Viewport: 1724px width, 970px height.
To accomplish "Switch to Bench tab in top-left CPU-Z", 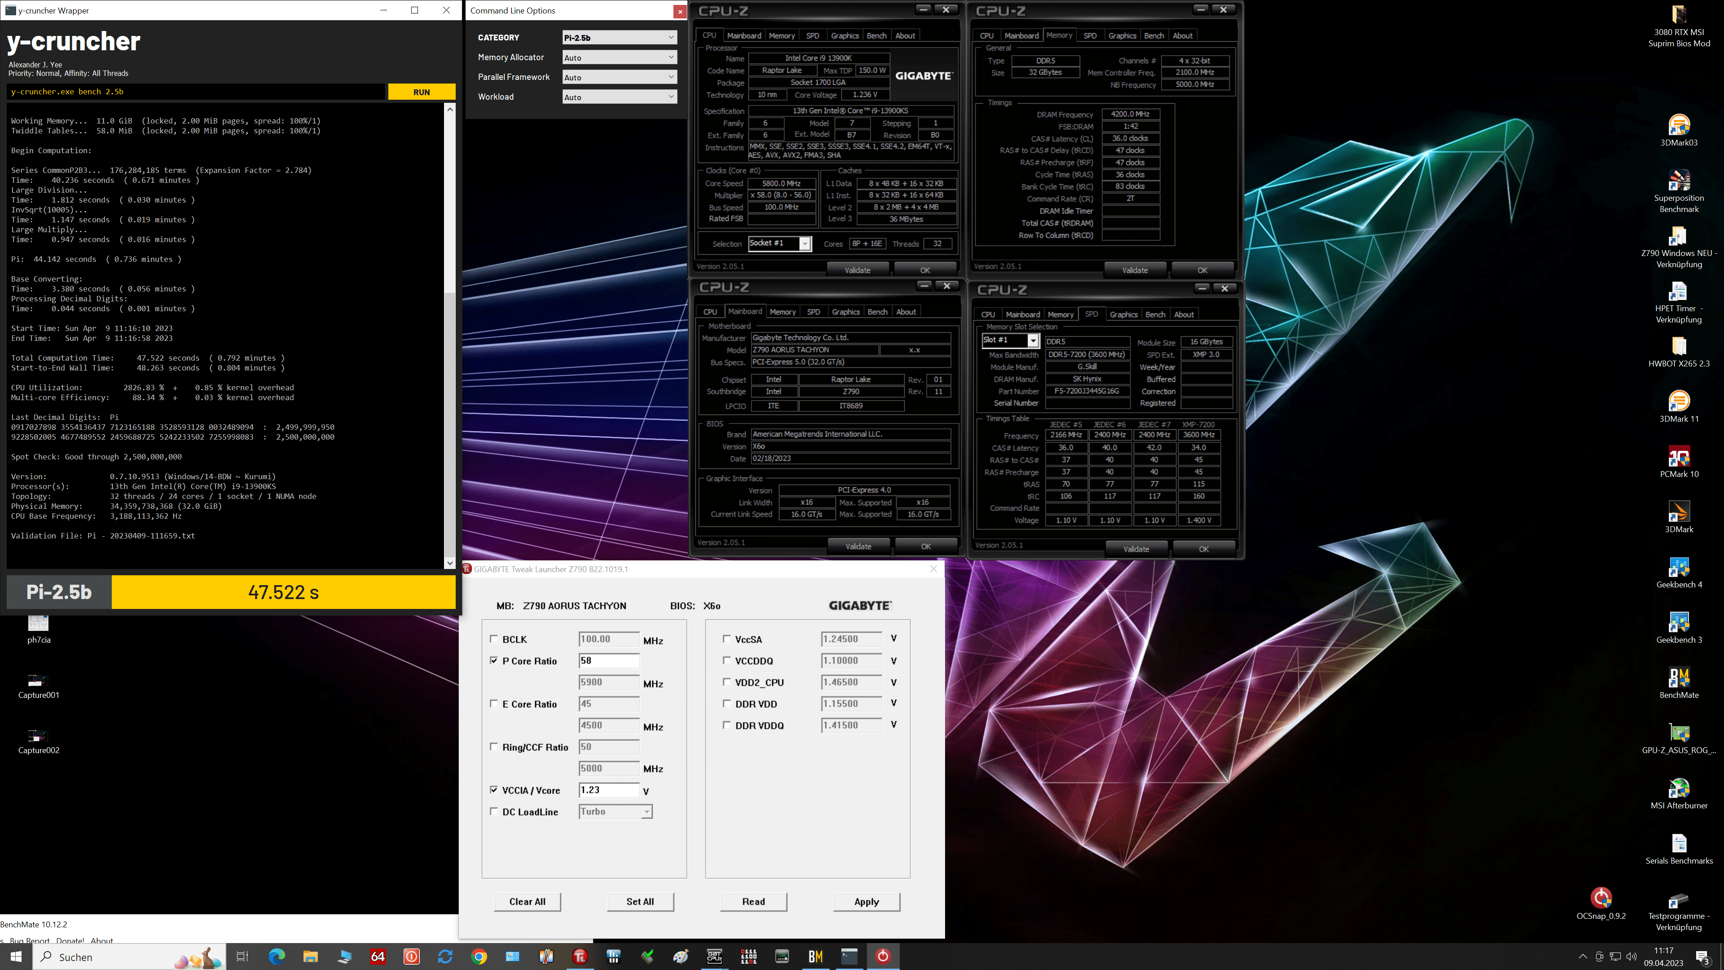I will tap(876, 35).
